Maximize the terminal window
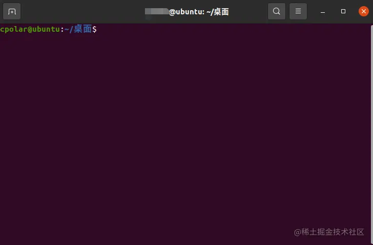The image size is (373, 245). pos(343,11)
